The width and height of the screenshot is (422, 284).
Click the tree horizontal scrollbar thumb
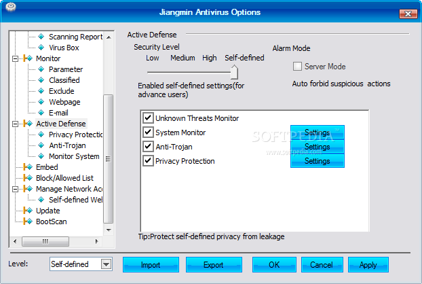click(x=45, y=241)
